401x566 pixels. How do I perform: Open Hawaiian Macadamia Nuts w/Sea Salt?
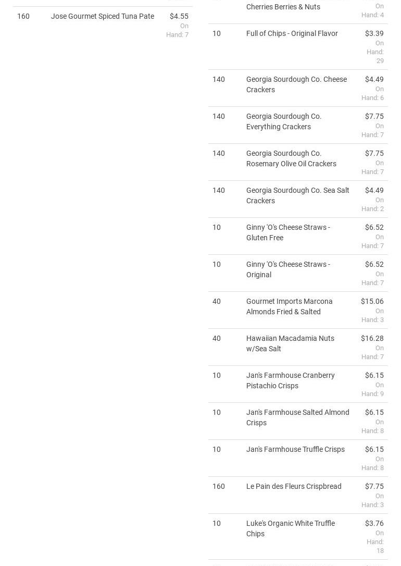(290, 343)
